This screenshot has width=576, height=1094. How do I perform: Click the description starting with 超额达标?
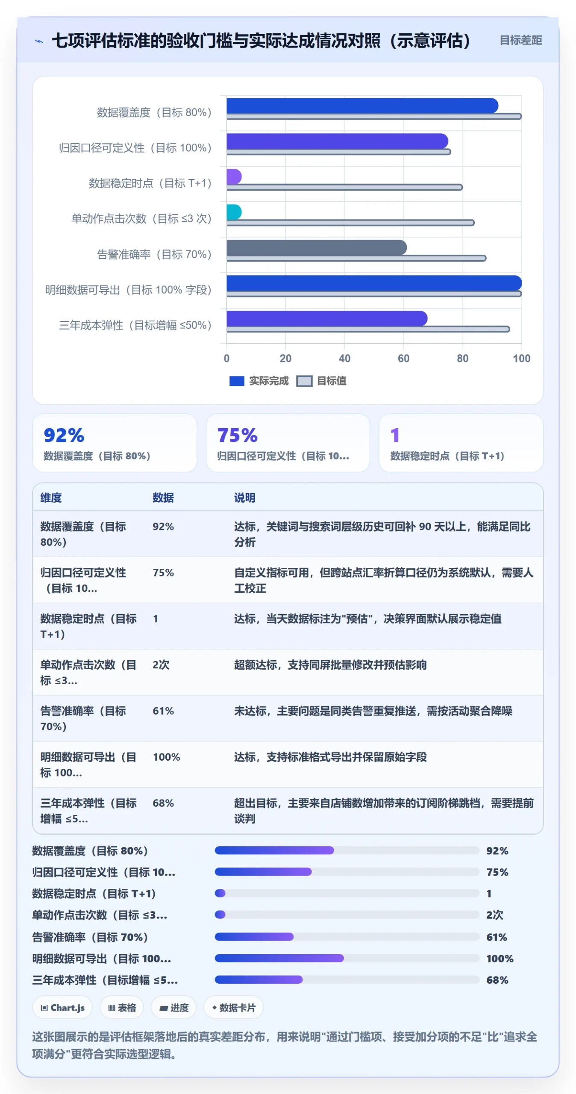(x=330, y=665)
